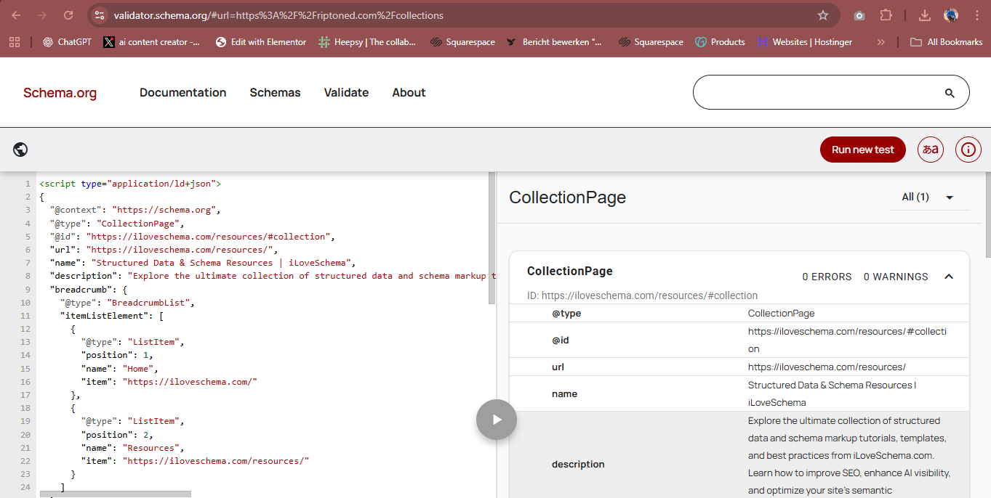Open the Websites | Hostinger bookmark
Image resolution: width=991 pixels, height=498 pixels.
tap(804, 42)
